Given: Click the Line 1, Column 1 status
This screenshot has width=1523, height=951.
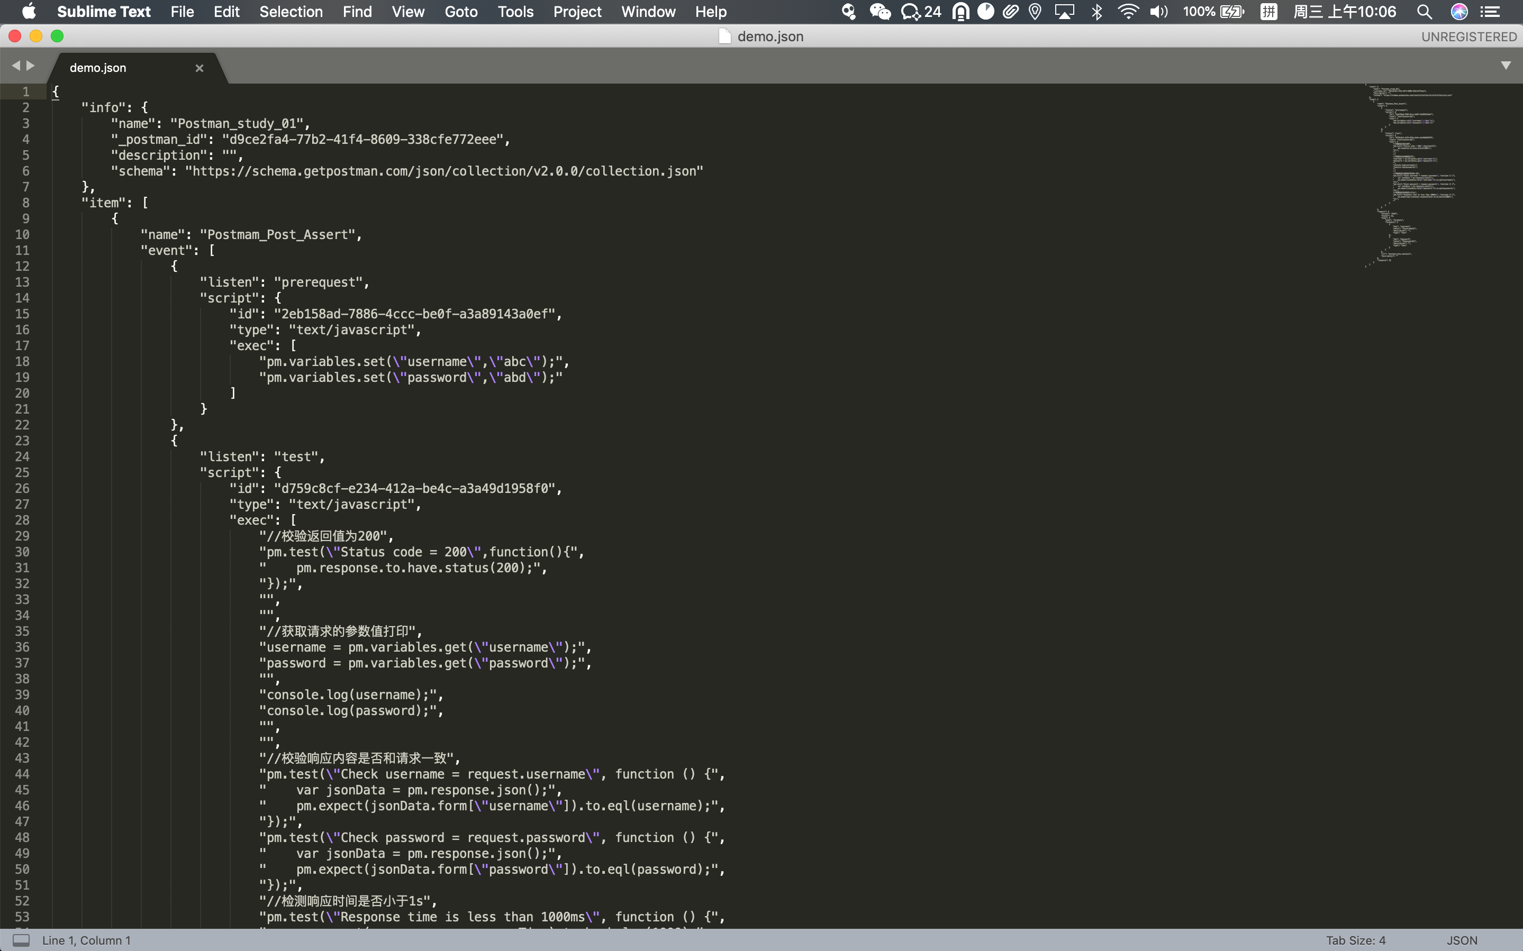Looking at the screenshot, I should pos(87,940).
